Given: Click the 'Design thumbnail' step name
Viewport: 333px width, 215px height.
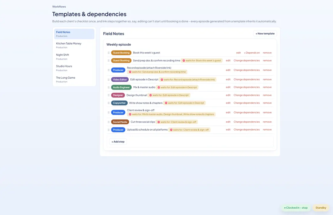Looking at the screenshot, I should pyautogui.click(x=137, y=95).
